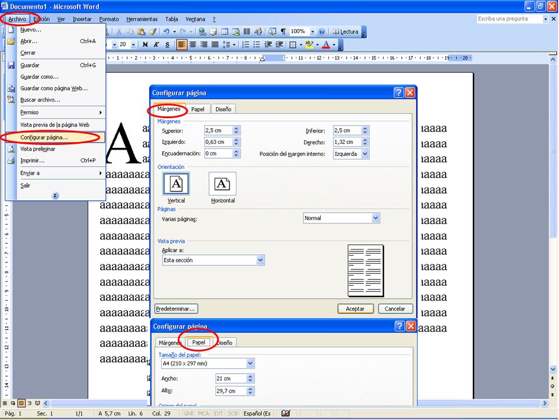Toggle the GRB indicator in the status bar
The height and width of the screenshot is (419, 559).
click(x=189, y=413)
